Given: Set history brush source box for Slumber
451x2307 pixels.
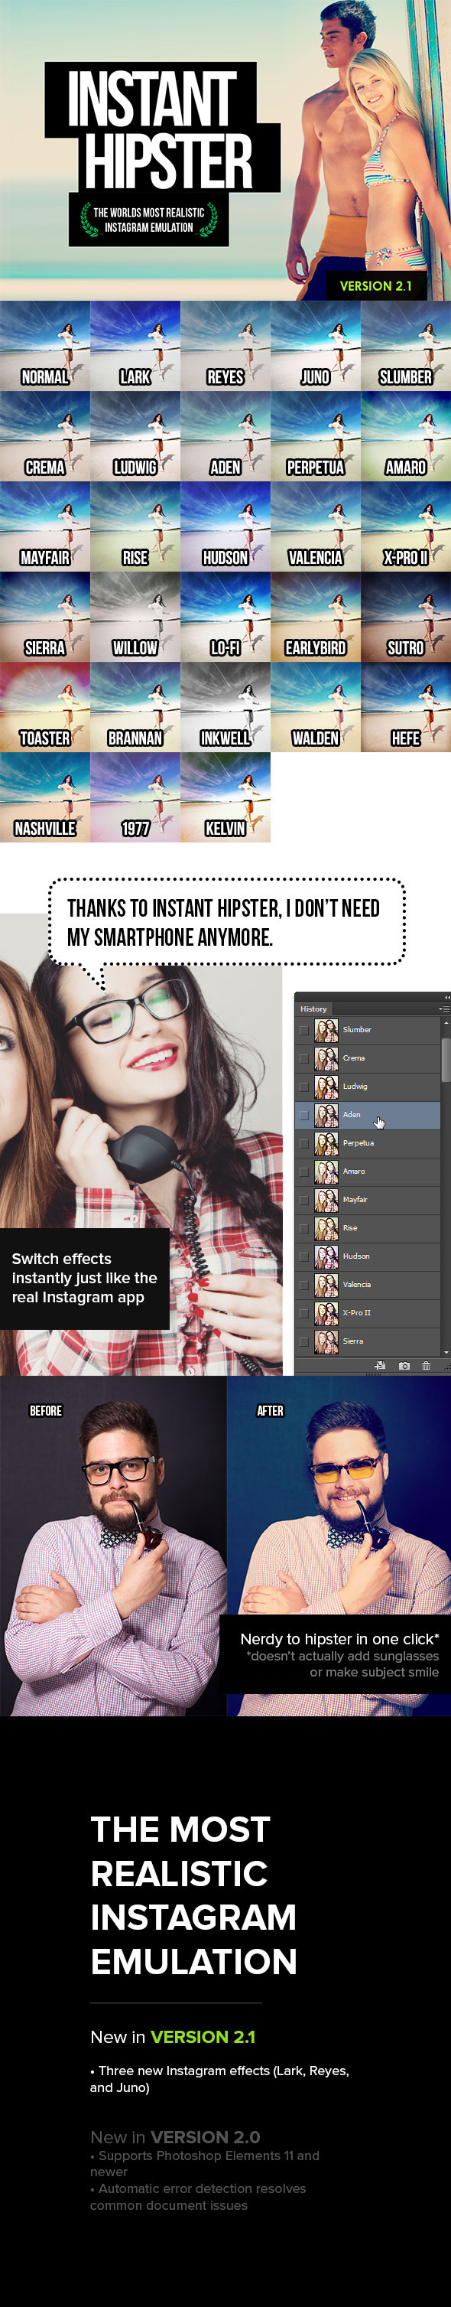Looking at the screenshot, I should pos(304,1030).
